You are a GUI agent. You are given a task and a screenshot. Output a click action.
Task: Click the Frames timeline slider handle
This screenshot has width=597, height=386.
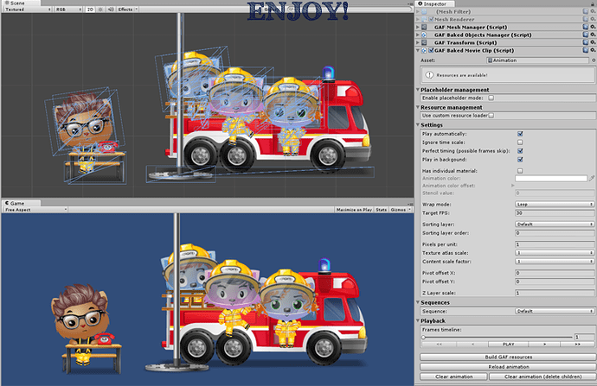tap(423, 337)
